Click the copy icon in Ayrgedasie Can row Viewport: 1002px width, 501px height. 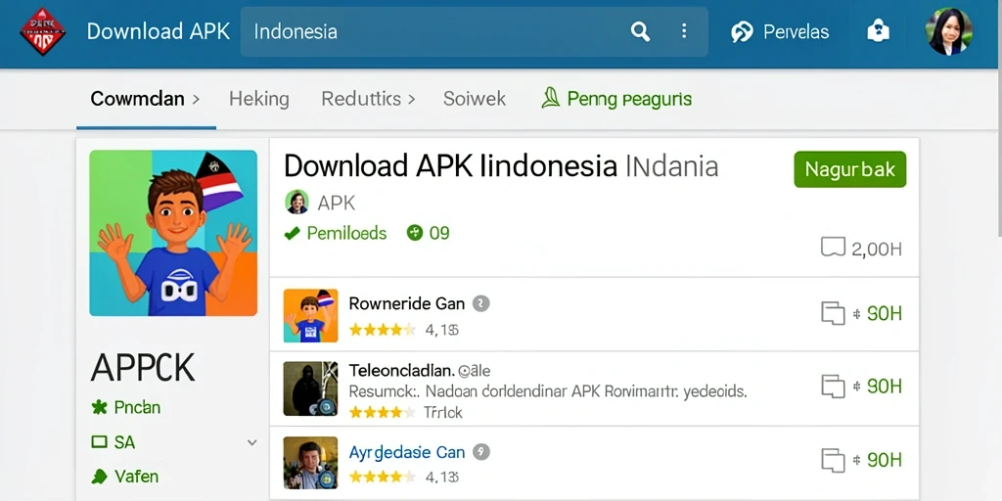[833, 460]
